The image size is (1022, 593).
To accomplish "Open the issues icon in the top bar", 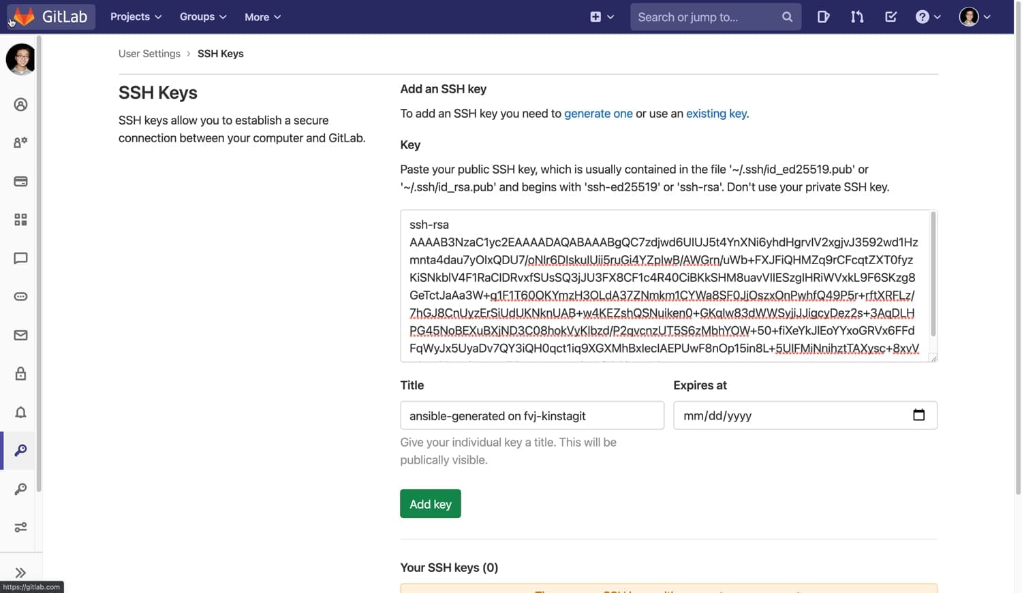I will pos(823,16).
